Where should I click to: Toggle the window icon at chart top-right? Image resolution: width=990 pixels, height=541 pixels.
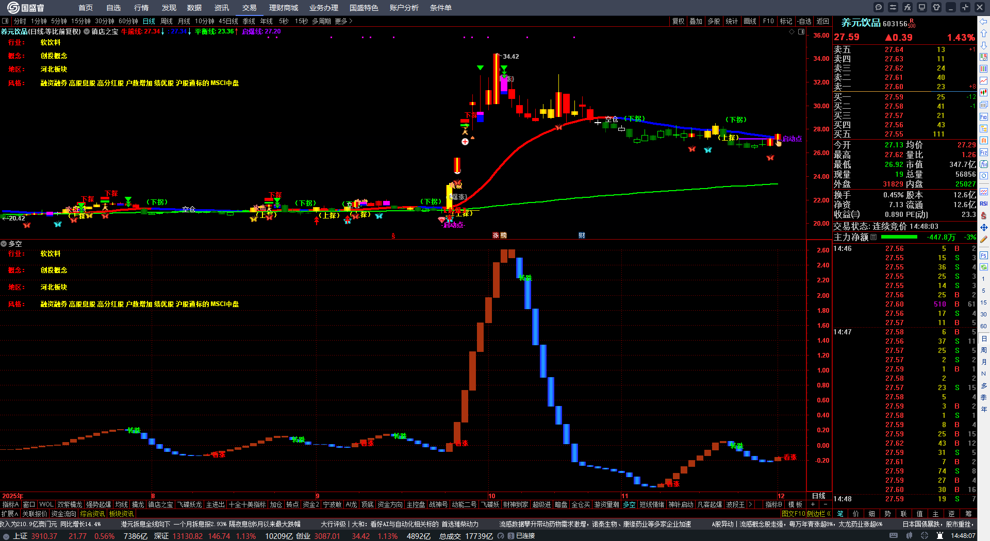(801, 32)
